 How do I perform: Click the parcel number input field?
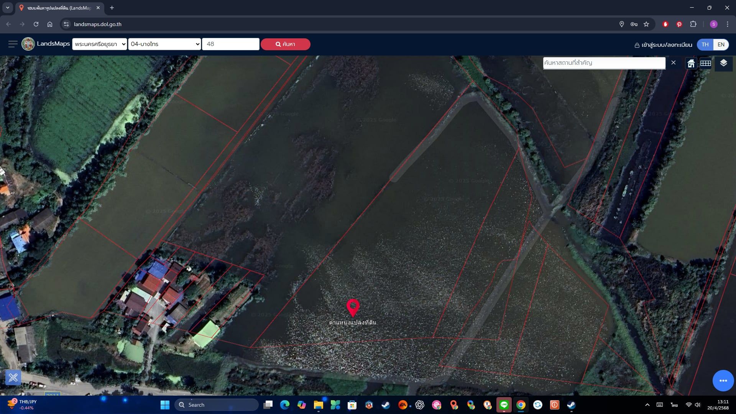pyautogui.click(x=231, y=44)
